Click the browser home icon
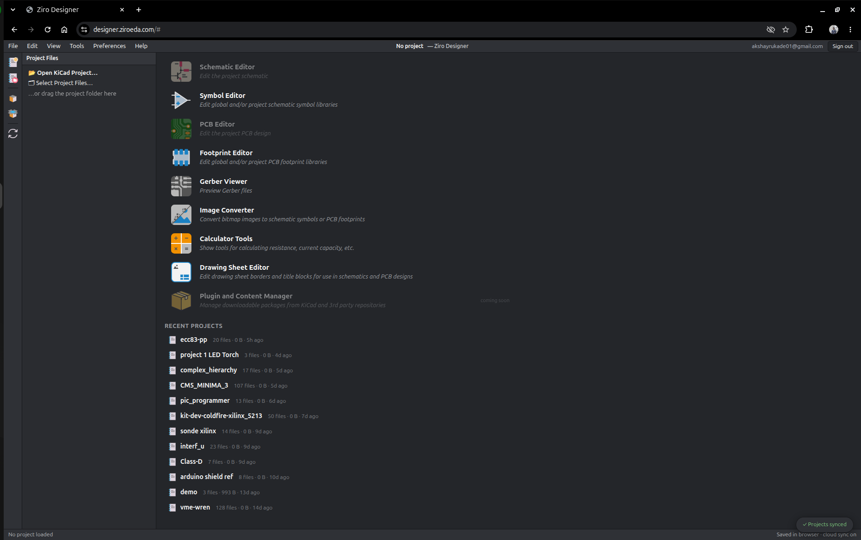The height and width of the screenshot is (540, 861). 64,30
